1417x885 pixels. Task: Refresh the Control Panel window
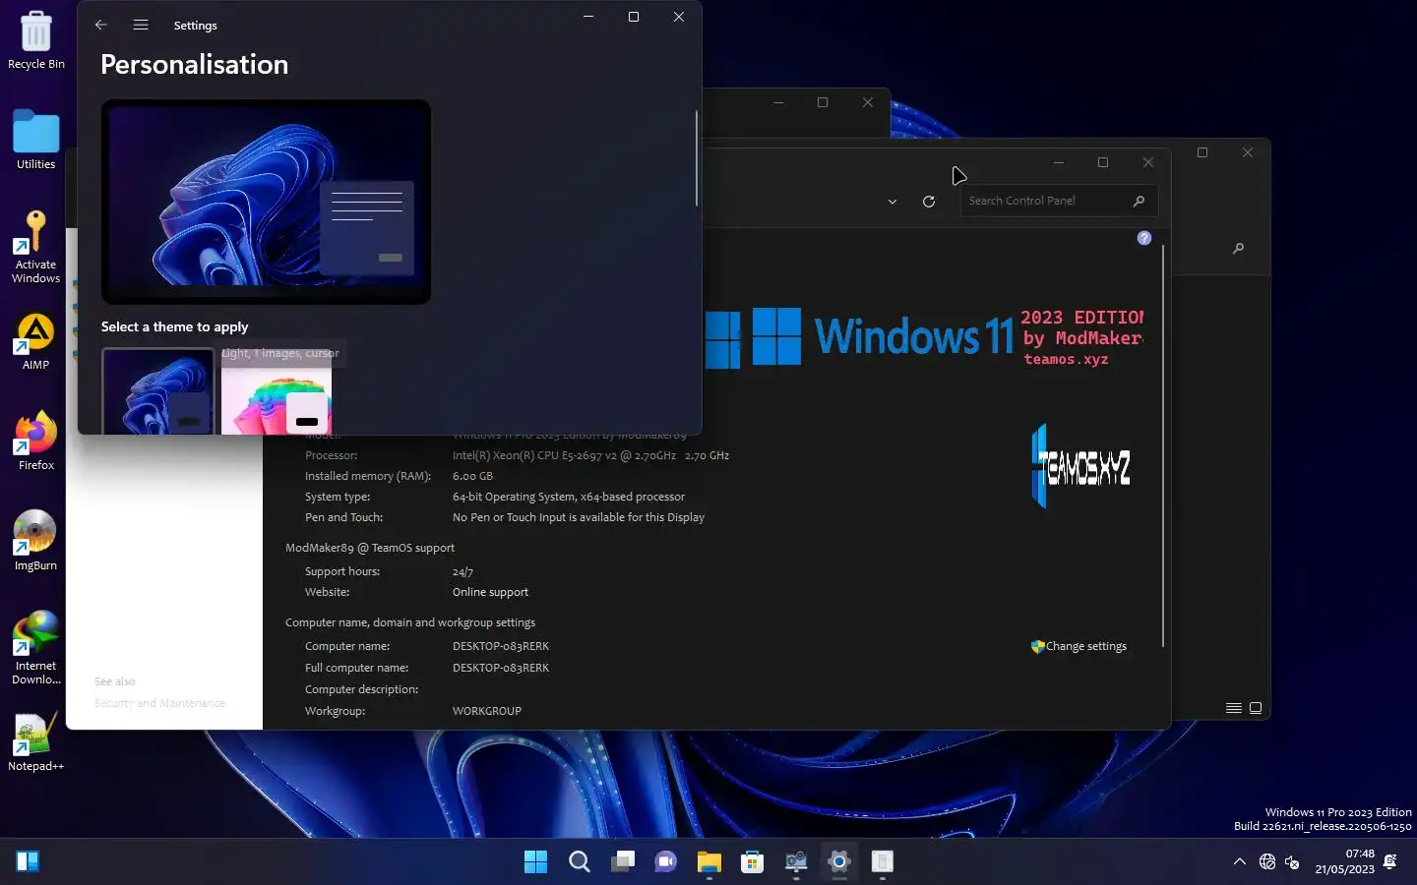point(928,201)
